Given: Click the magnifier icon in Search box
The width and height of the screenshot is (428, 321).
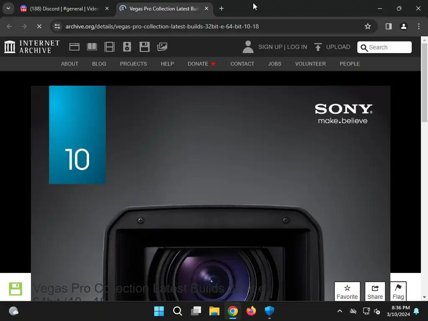Looking at the screenshot, I should coord(364,48).
